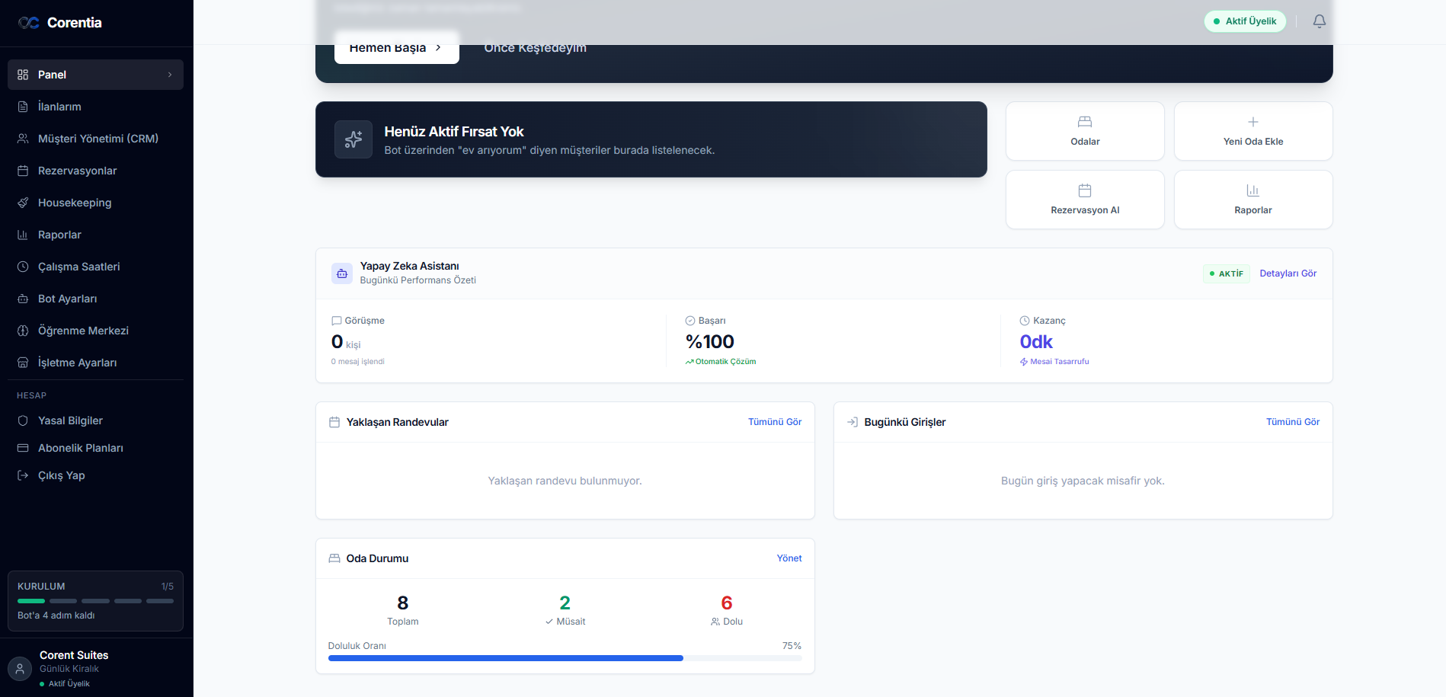
Task: Click Detayları Gör link
Action: coord(1288,273)
